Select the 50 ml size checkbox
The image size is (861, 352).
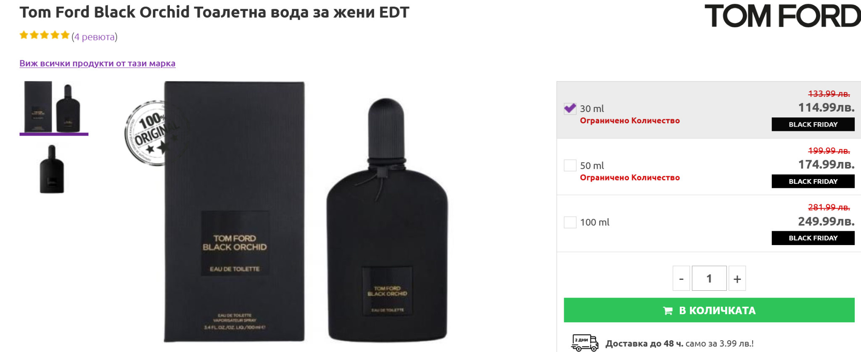pyautogui.click(x=570, y=165)
